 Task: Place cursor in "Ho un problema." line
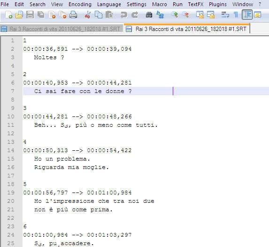[62, 159]
